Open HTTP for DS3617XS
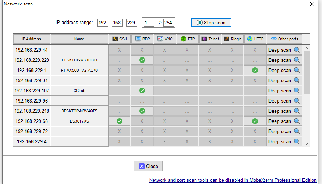 pos(255,121)
